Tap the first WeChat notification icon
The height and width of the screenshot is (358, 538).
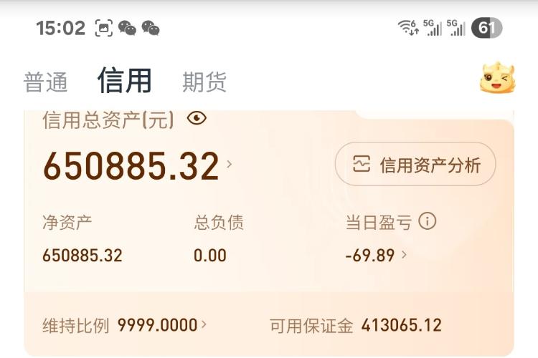click(x=127, y=28)
